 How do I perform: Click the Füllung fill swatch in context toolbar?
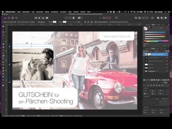coord(54,22)
